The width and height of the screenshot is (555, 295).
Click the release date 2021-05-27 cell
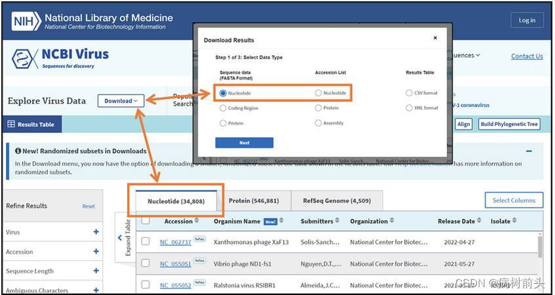[459, 264]
